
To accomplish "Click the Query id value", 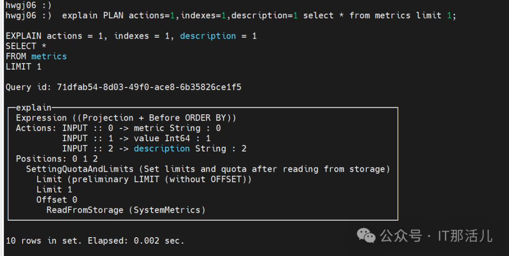I will [x=149, y=87].
